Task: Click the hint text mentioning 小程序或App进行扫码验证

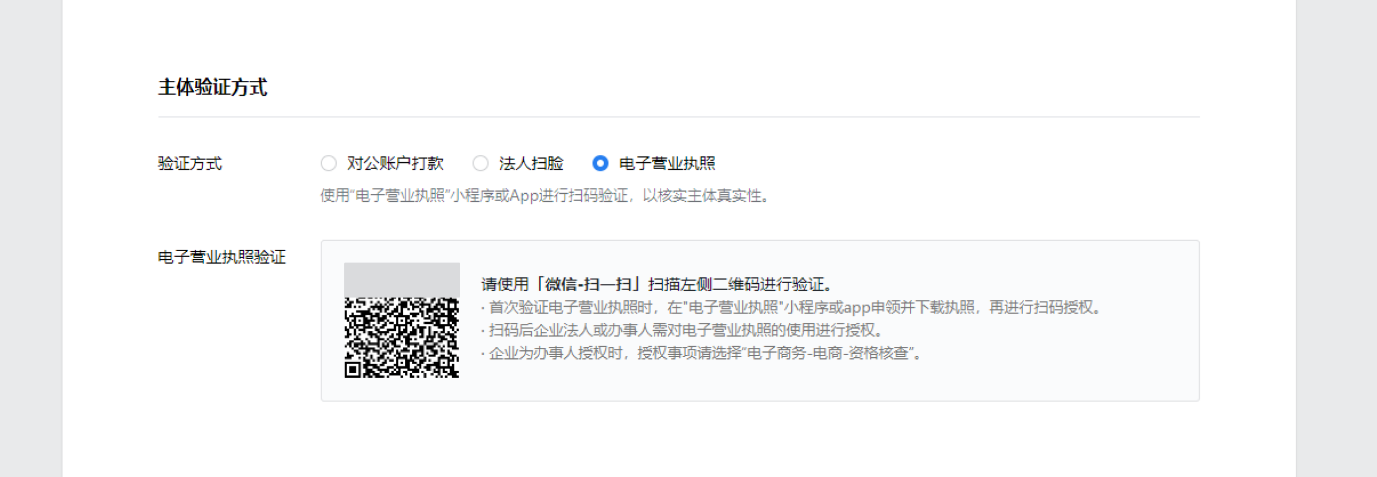Action: pos(544,196)
